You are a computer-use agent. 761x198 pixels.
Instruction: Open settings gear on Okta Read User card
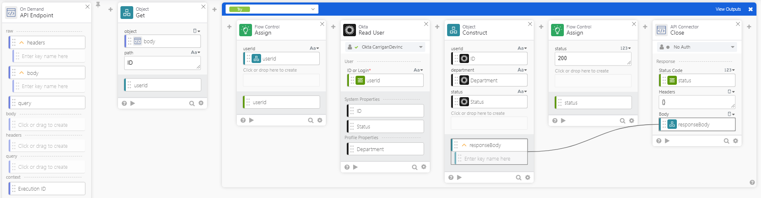[x=424, y=167]
